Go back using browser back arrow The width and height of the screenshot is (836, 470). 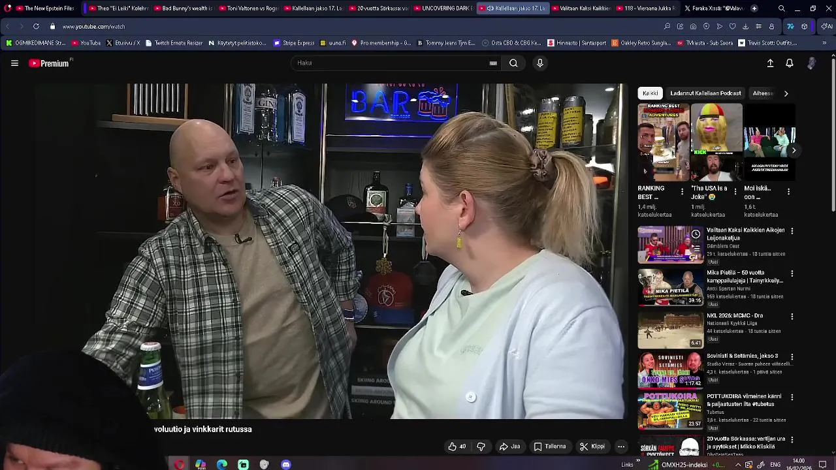pos(7,27)
